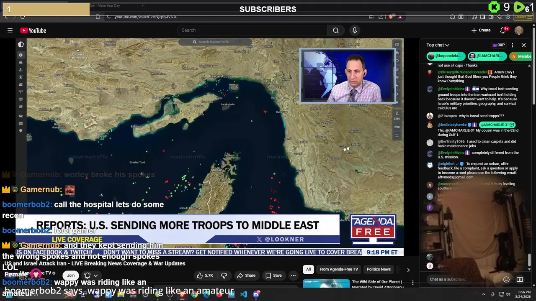The image size is (536, 301).
Task: Bookmark this page in the address bar
Action: click(x=98, y=17)
